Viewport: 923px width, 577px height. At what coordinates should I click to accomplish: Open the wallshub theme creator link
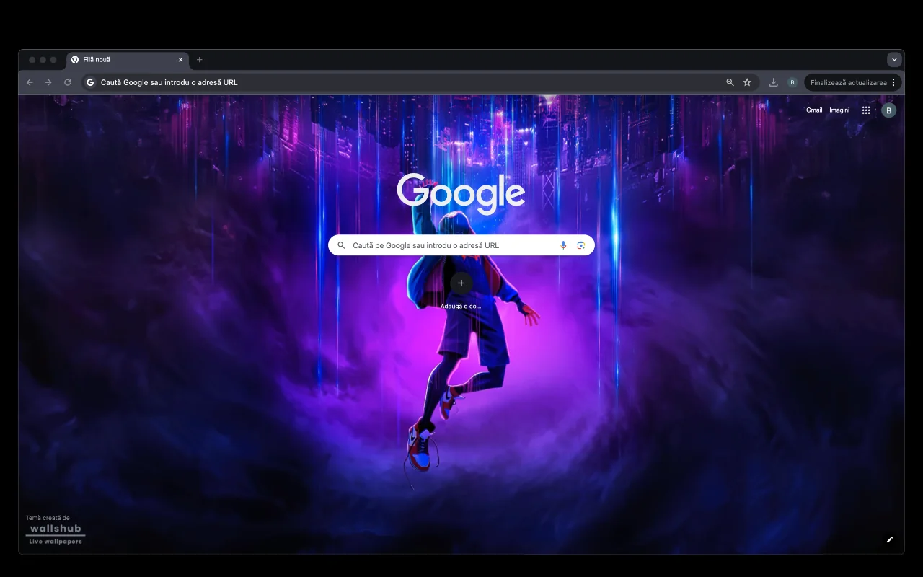point(56,533)
